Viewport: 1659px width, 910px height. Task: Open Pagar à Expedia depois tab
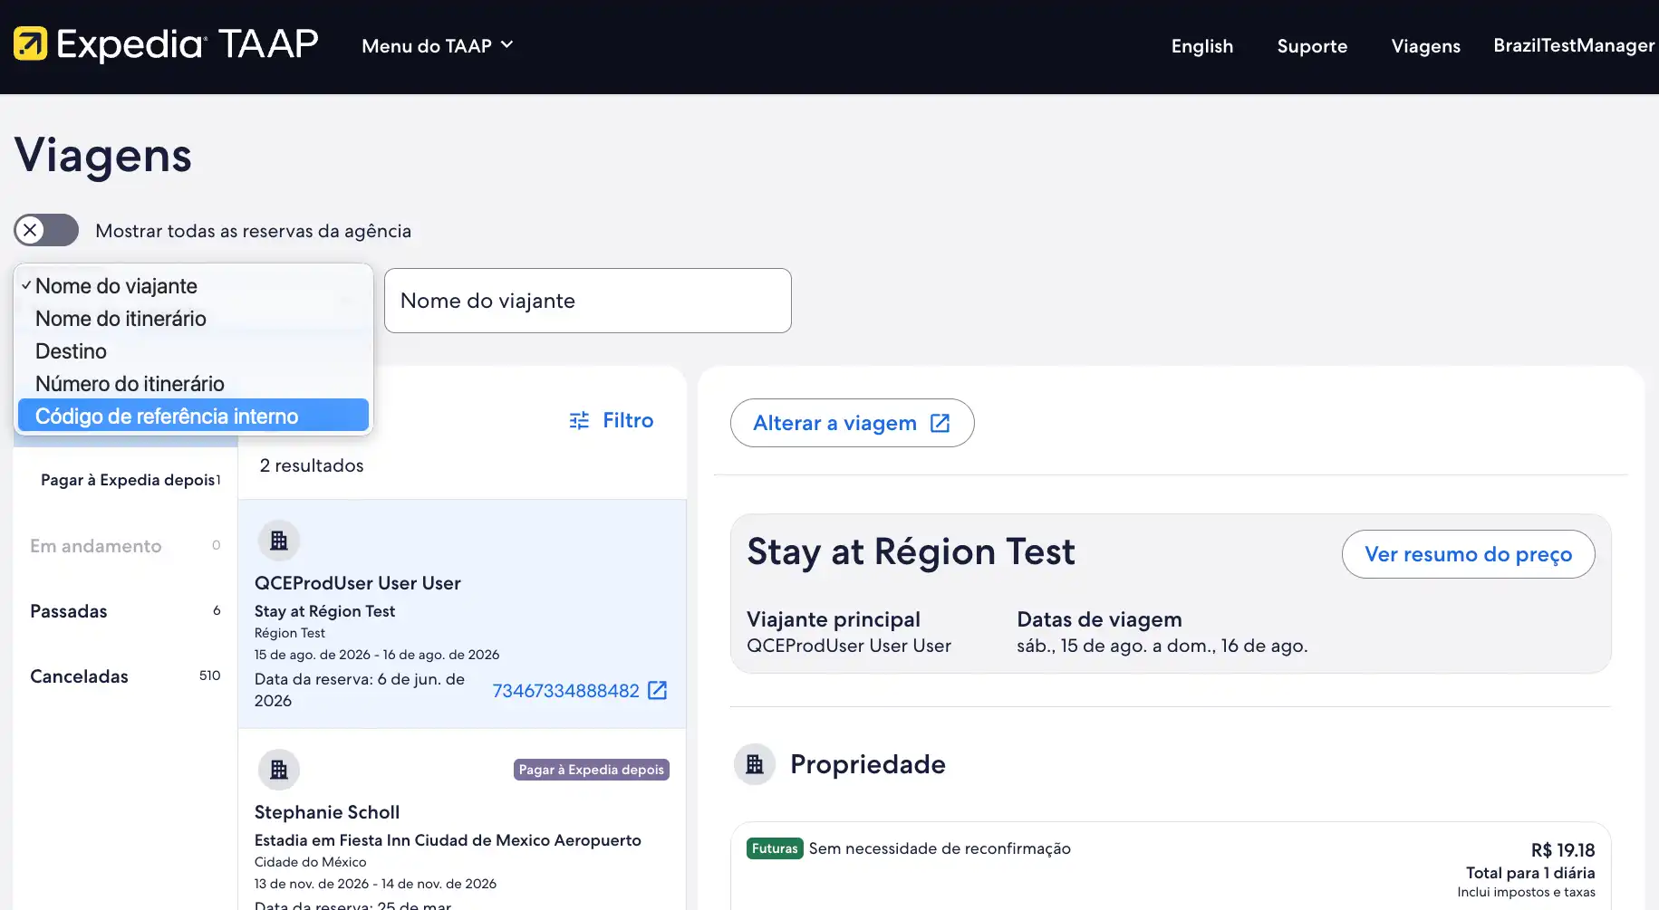point(126,480)
